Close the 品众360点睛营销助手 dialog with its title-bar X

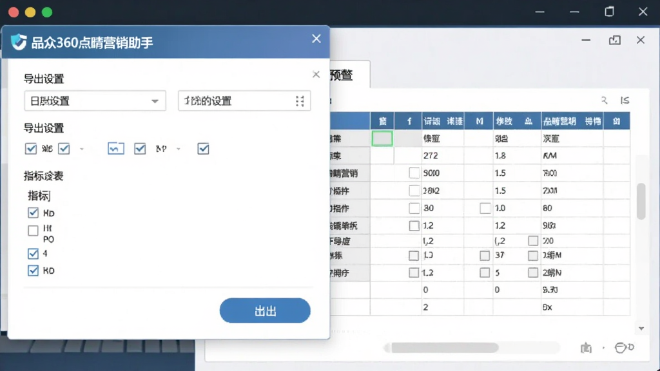tap(316, 39)
